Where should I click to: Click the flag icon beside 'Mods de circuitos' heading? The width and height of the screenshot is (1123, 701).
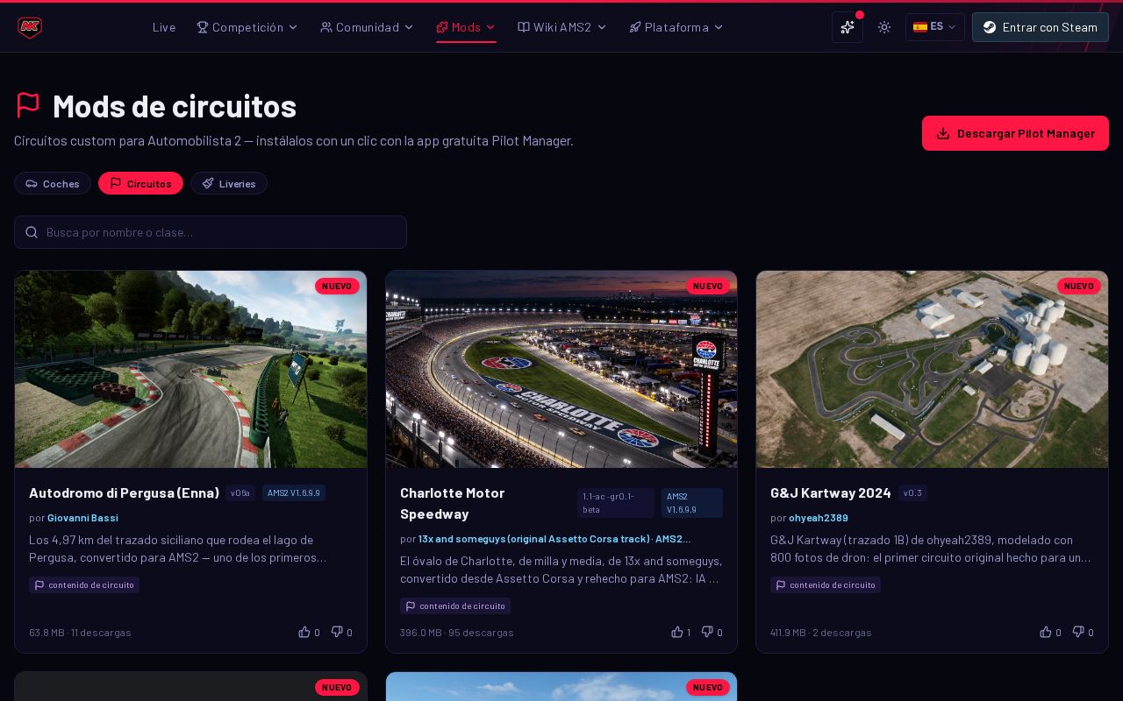click(x=28, y=105)
